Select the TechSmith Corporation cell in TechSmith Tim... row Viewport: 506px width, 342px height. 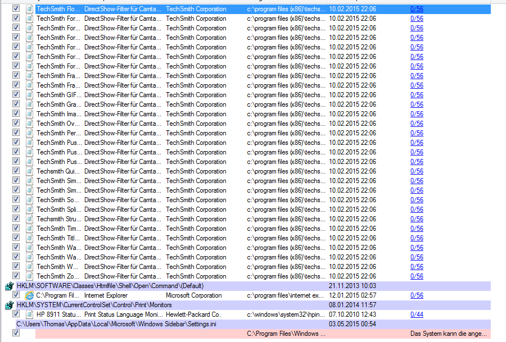196,229
